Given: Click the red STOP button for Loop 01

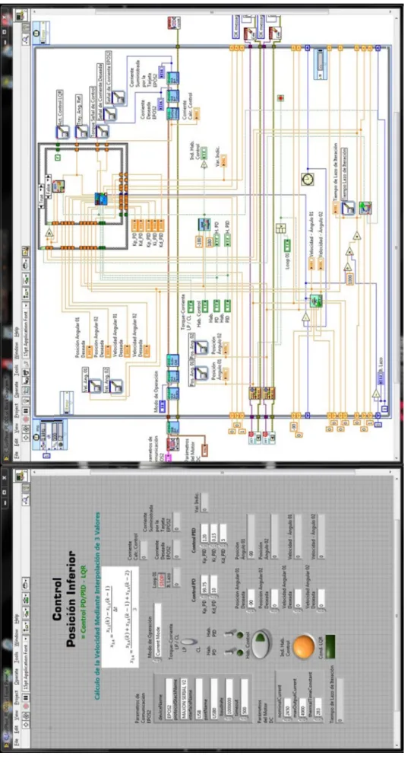Looking at the screenshot, I should pos(162,580).
